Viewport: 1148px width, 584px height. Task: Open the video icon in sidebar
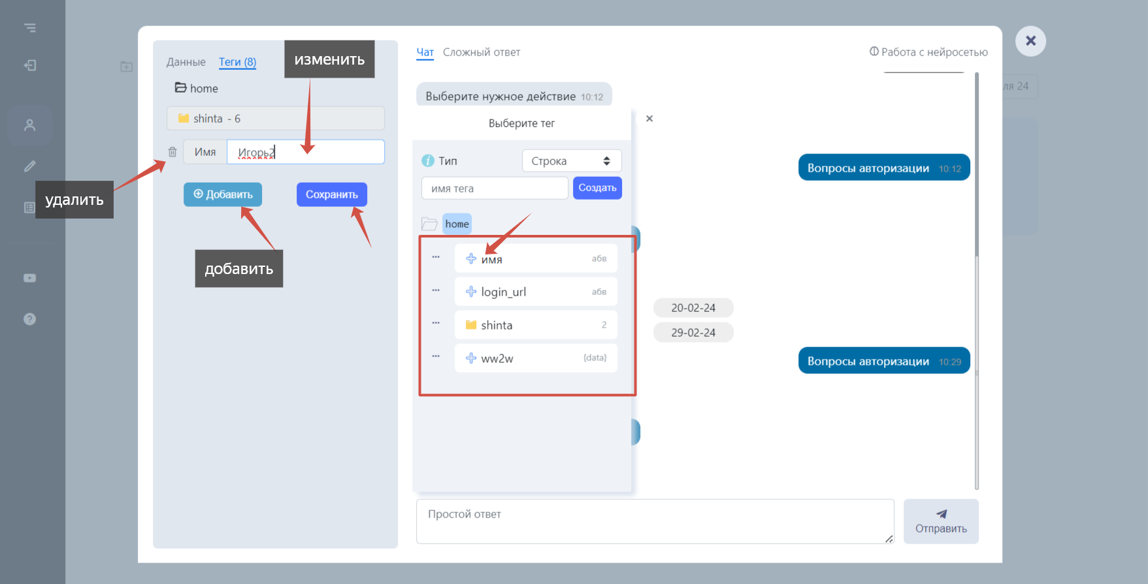point(30,278)
